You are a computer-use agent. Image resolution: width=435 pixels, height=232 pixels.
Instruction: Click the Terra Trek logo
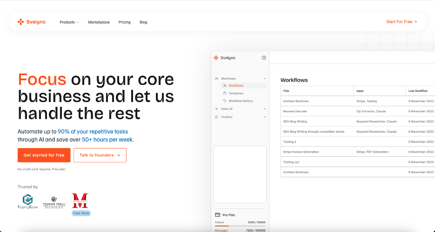54,202
